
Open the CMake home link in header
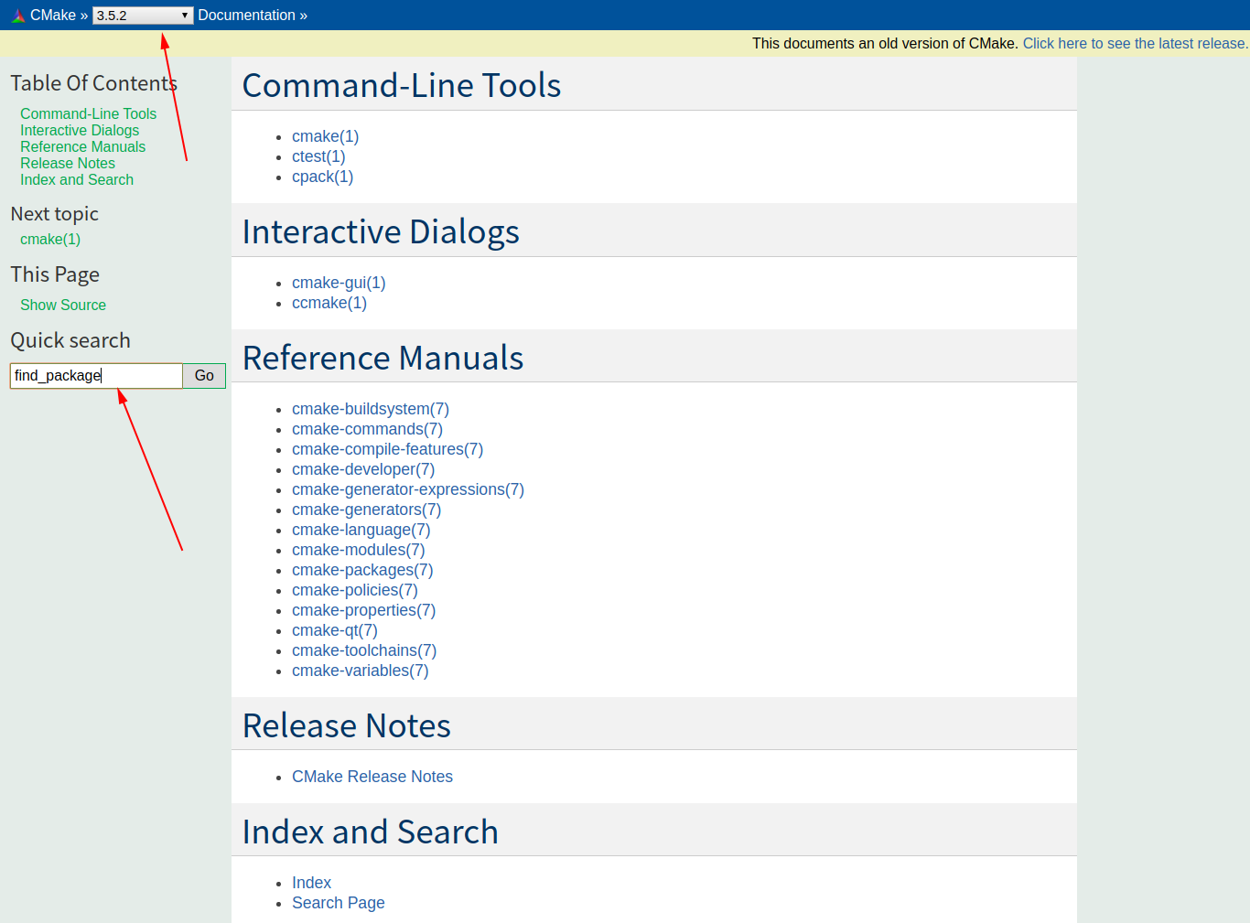coord(53,16)
